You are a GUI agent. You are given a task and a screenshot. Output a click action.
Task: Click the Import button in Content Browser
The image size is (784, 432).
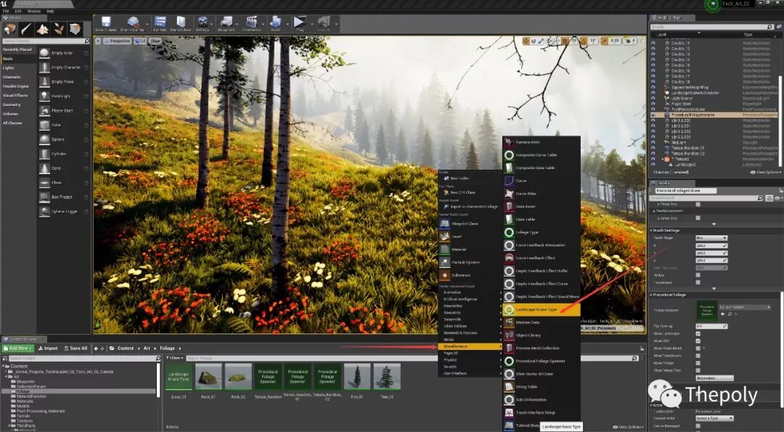point(48,348)
